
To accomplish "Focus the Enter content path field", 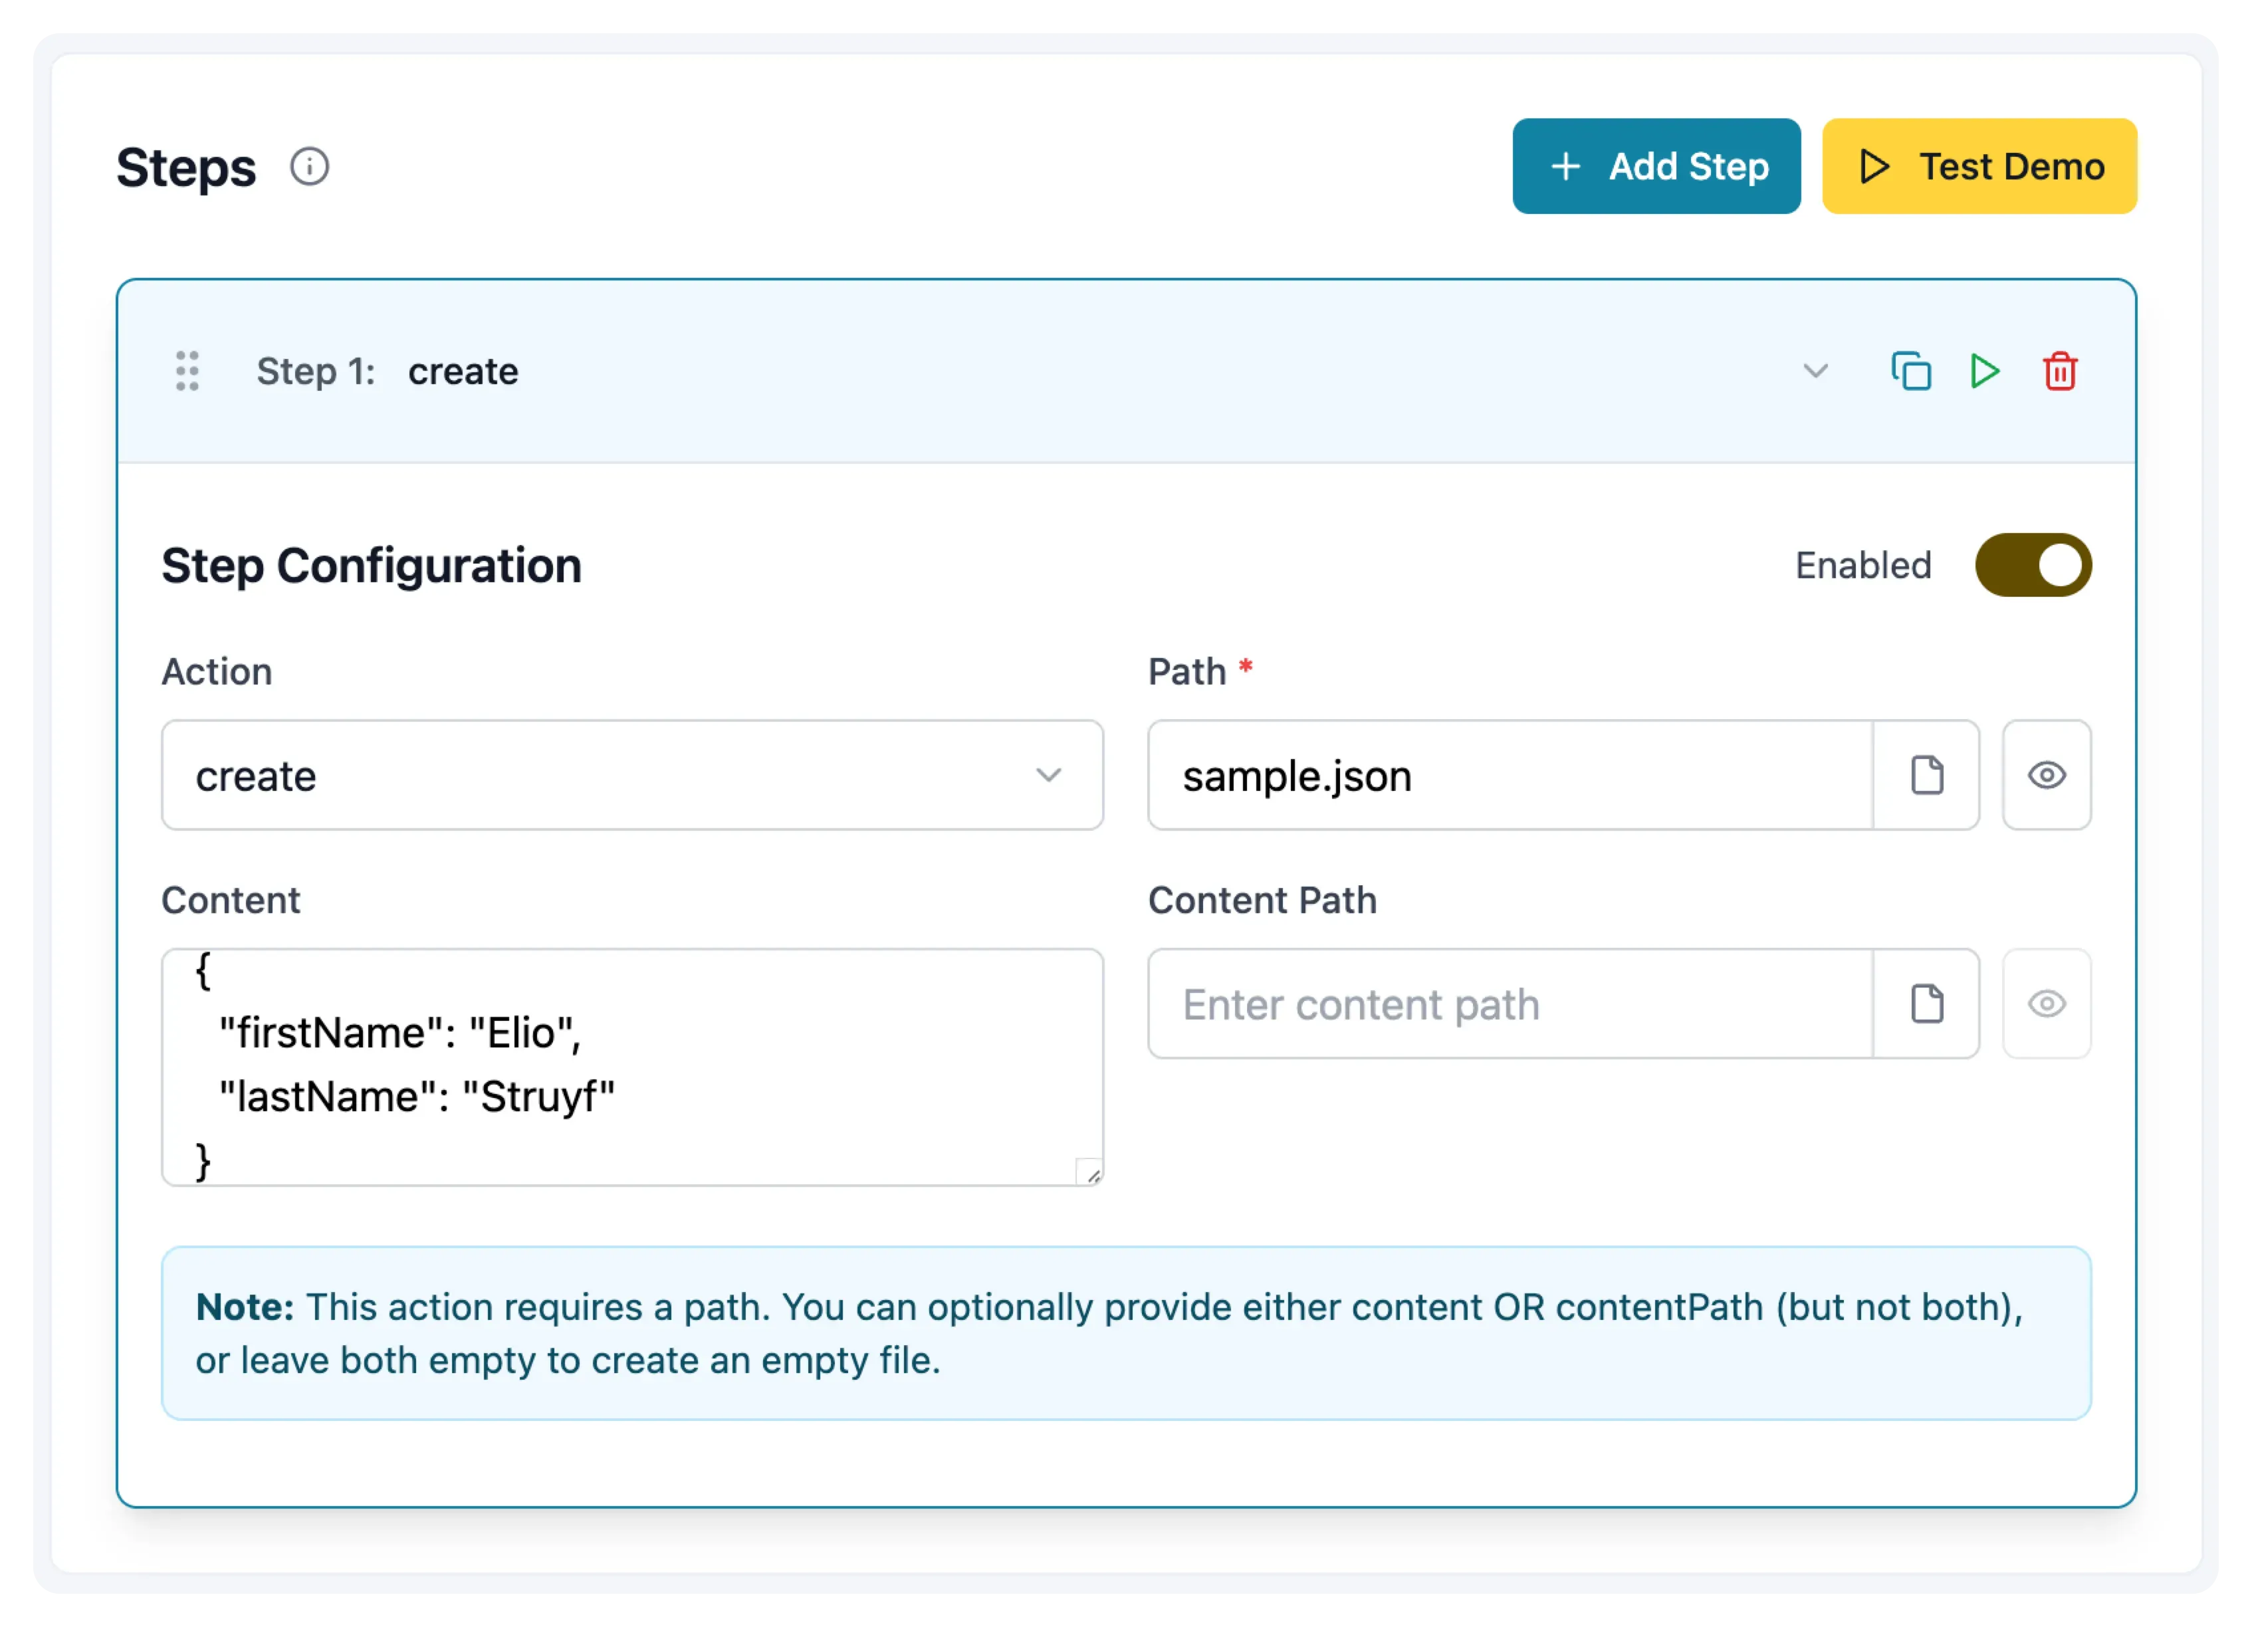I will pos(1510,1004).
